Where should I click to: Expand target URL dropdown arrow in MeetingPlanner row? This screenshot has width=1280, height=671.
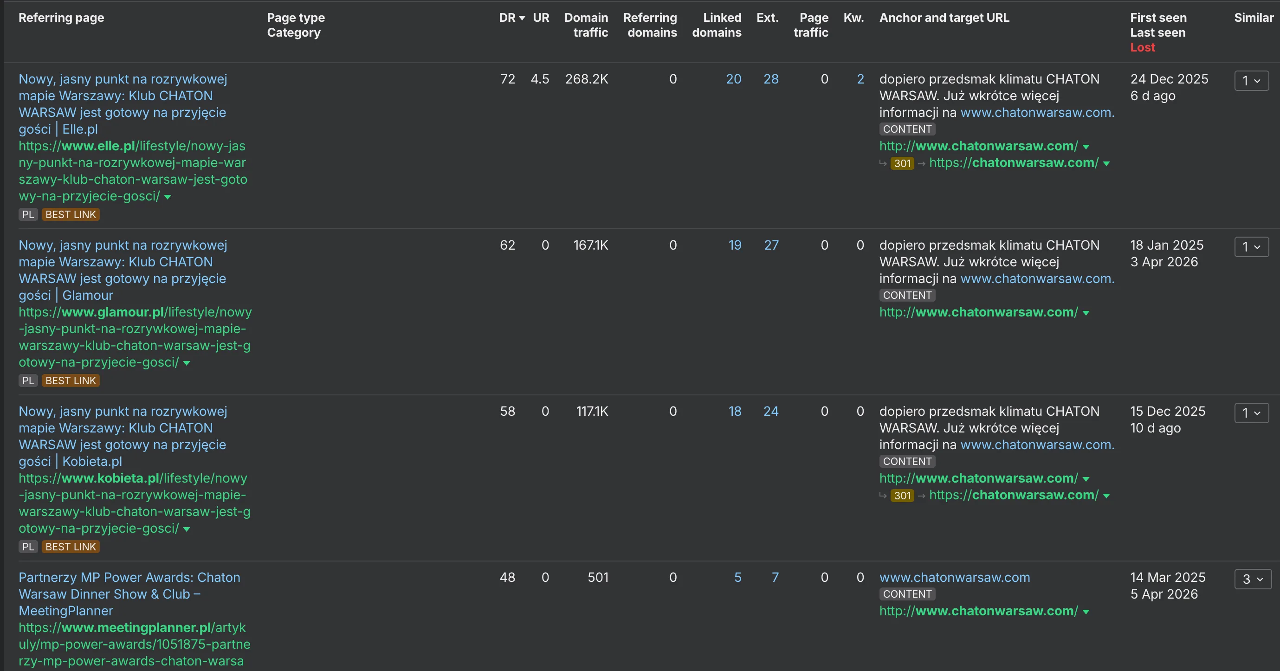[1086, 612]
